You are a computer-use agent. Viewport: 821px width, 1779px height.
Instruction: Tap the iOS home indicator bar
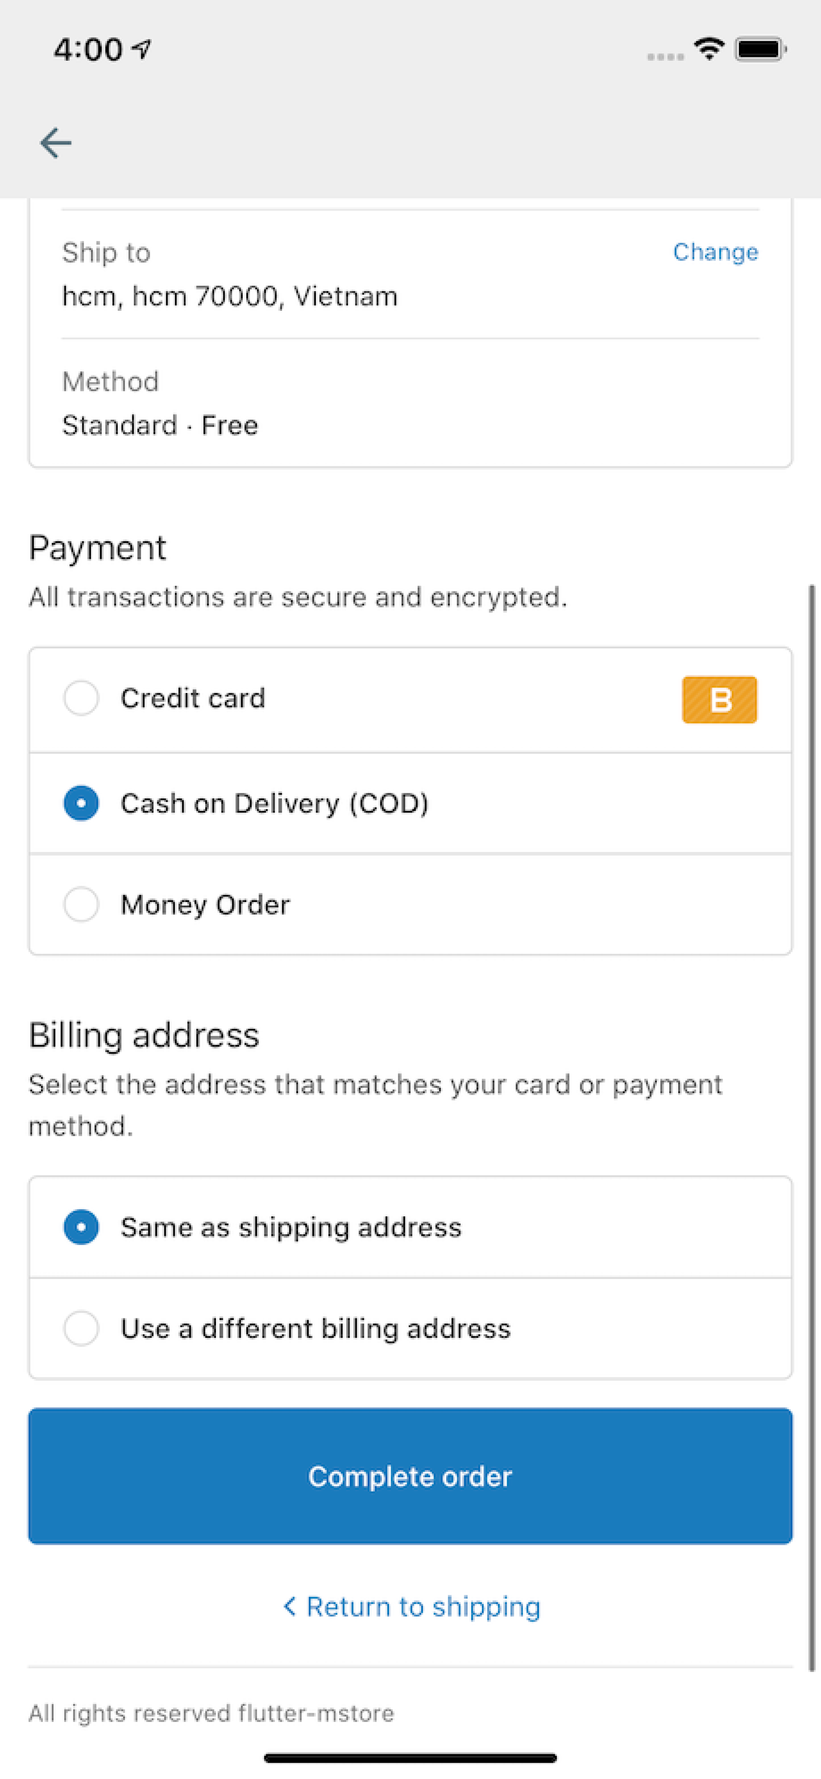point(411,1757)
